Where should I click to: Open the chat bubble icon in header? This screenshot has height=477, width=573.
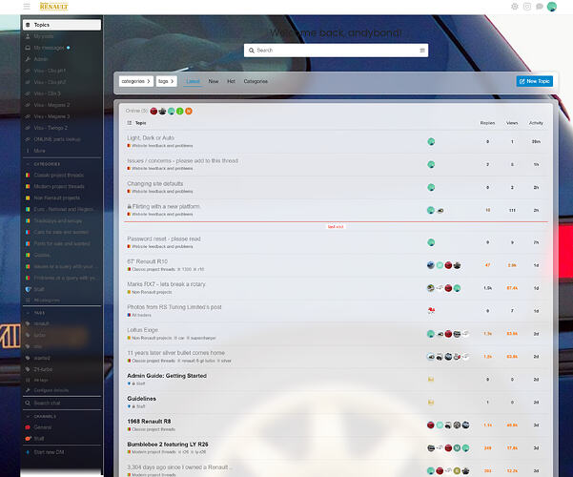(540, 7)
